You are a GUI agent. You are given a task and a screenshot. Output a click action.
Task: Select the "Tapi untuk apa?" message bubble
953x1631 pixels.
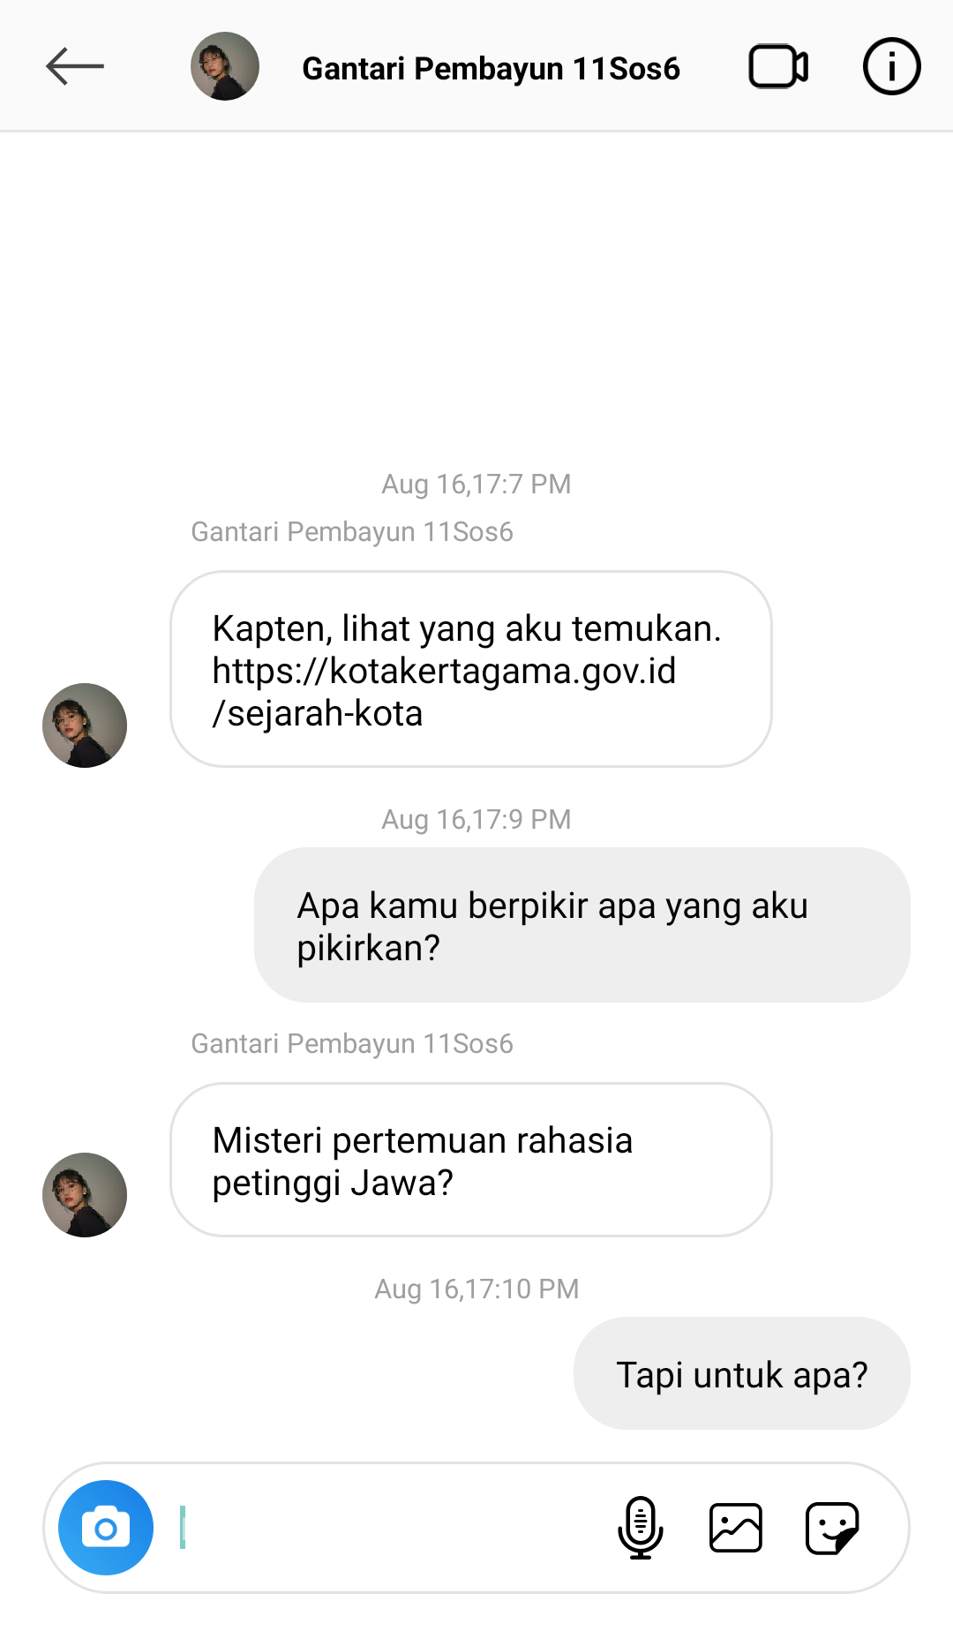pyautogui.click(x=742, y=1373)
